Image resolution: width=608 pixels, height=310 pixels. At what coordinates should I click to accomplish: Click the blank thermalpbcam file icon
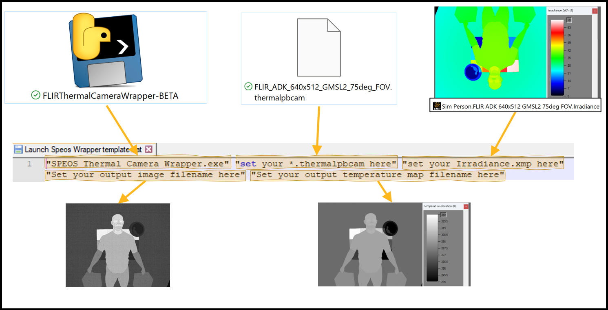click(318, 48)
